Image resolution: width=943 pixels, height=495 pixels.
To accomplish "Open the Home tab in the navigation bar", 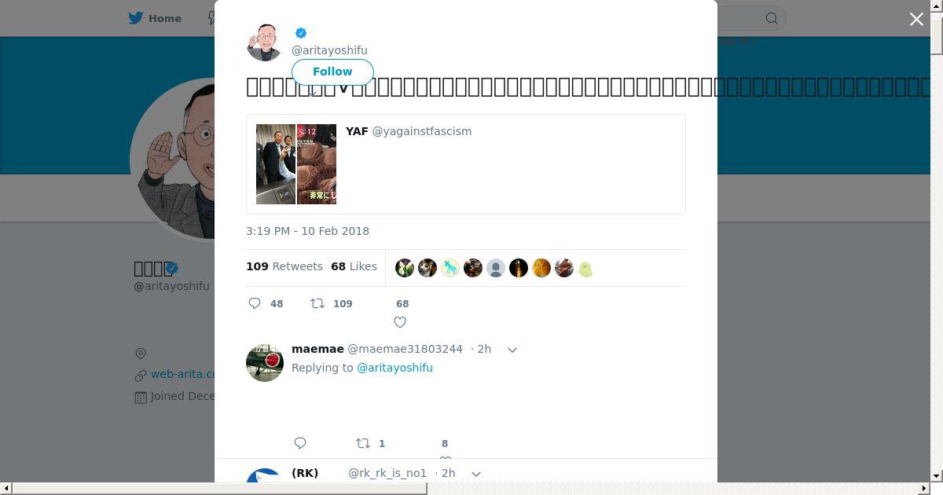I will 155,18.
